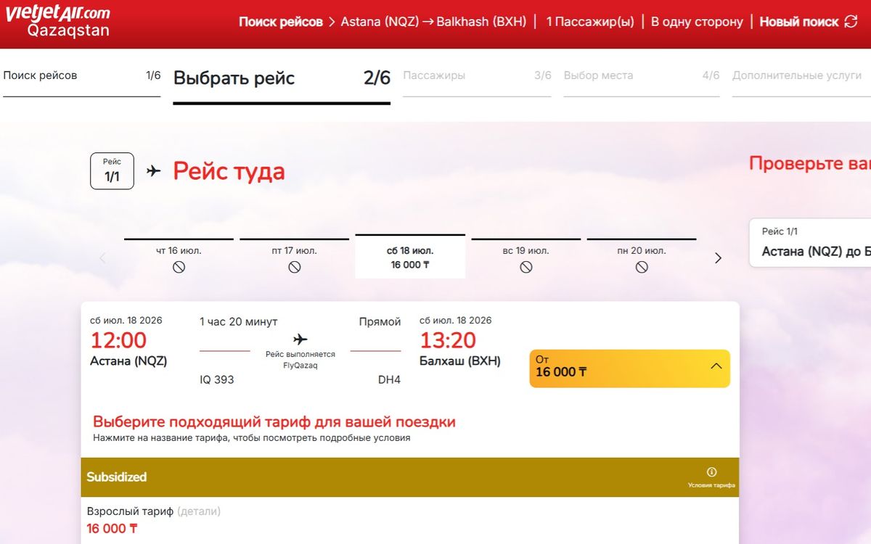Open Новый поиск to start a new search

click(x=798, y=22)
